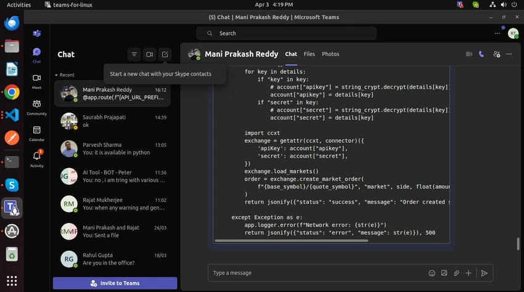
Task: Switch to the Photos tab
Action: (x=330, y=54)
